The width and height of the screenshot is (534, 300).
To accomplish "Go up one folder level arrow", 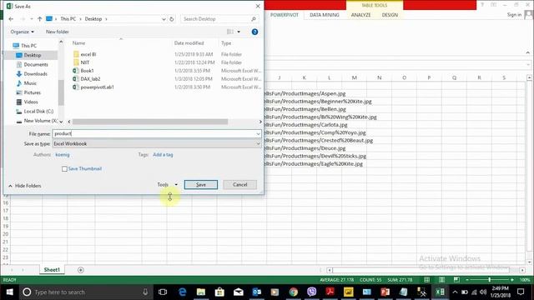I will 40,19.
